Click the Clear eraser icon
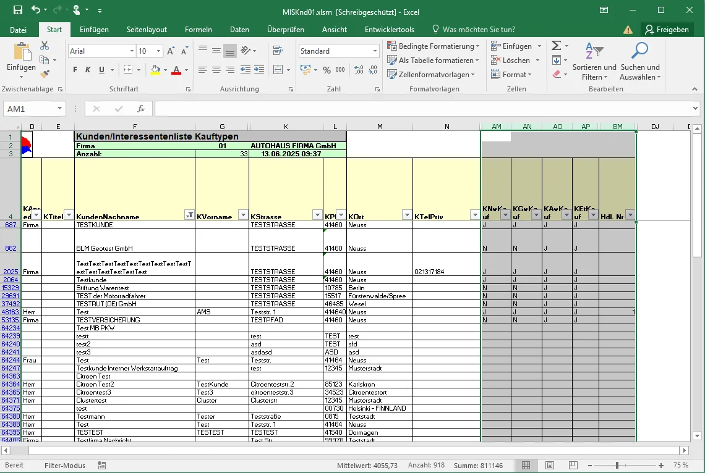The image size is (705, 473). 556,74
